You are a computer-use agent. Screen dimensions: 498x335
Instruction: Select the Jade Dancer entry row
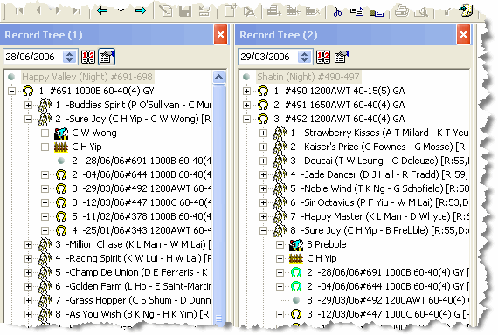[x=379, y=174]
